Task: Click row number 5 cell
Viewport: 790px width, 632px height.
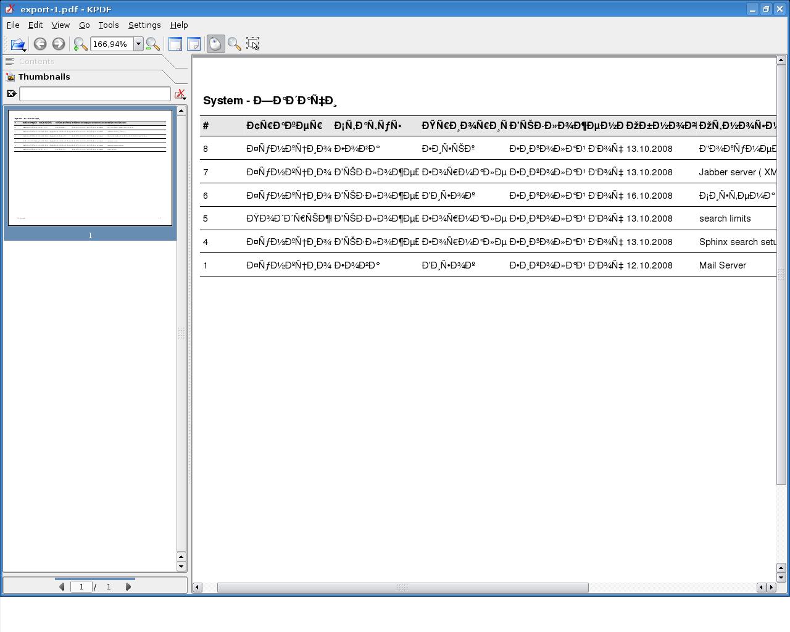Action: coord(206,218)
